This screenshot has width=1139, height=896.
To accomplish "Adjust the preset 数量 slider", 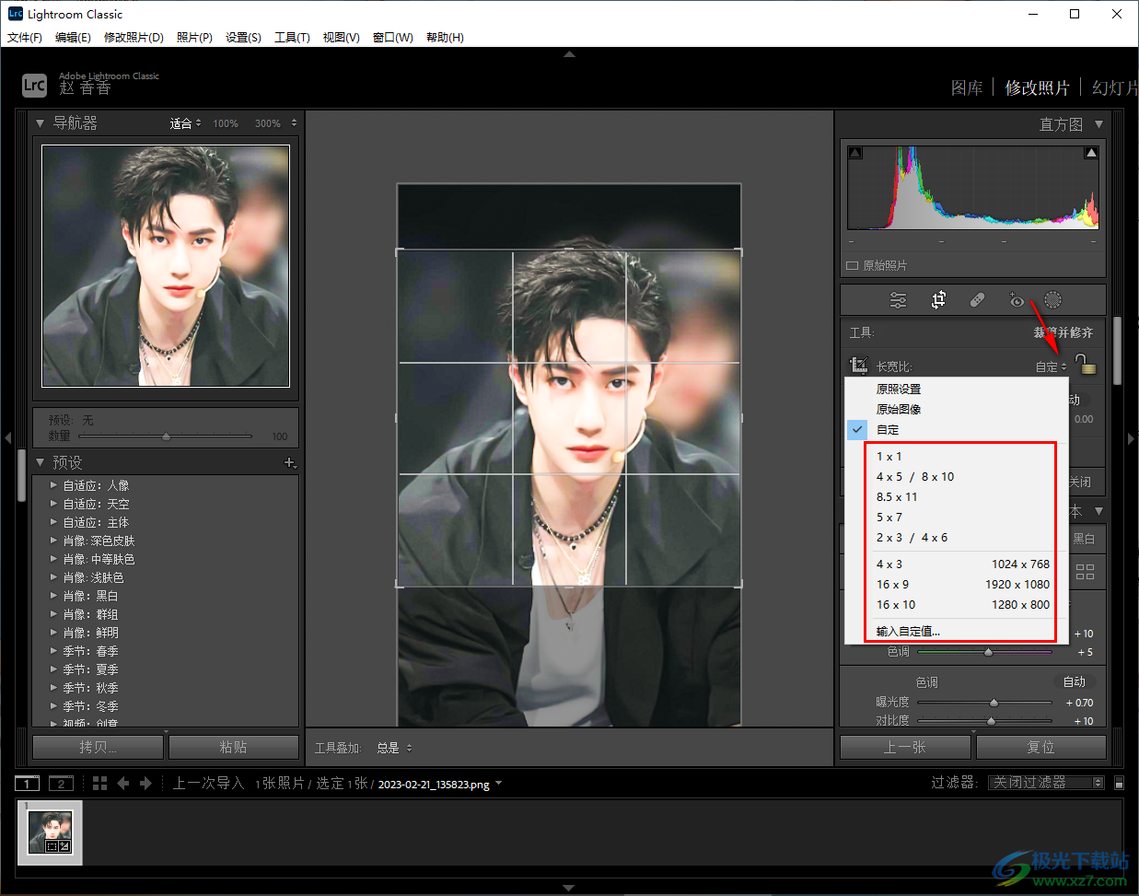I will [x=166, y=436].
